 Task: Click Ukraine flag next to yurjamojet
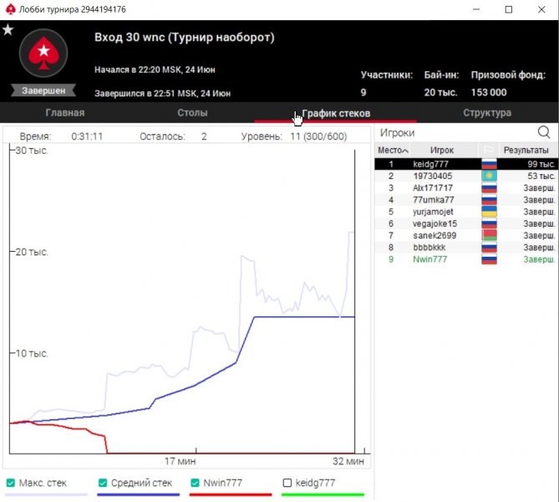click(x=489, y=213)
